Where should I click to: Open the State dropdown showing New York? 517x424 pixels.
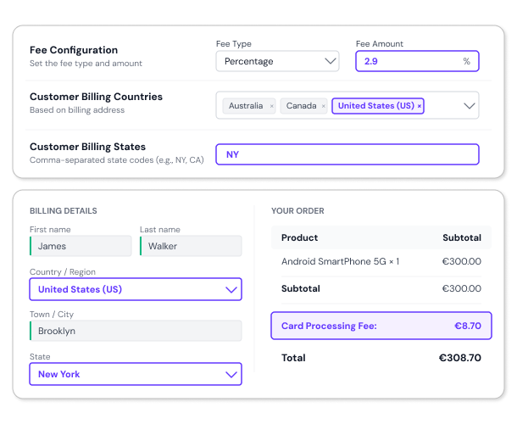(136, 374)
